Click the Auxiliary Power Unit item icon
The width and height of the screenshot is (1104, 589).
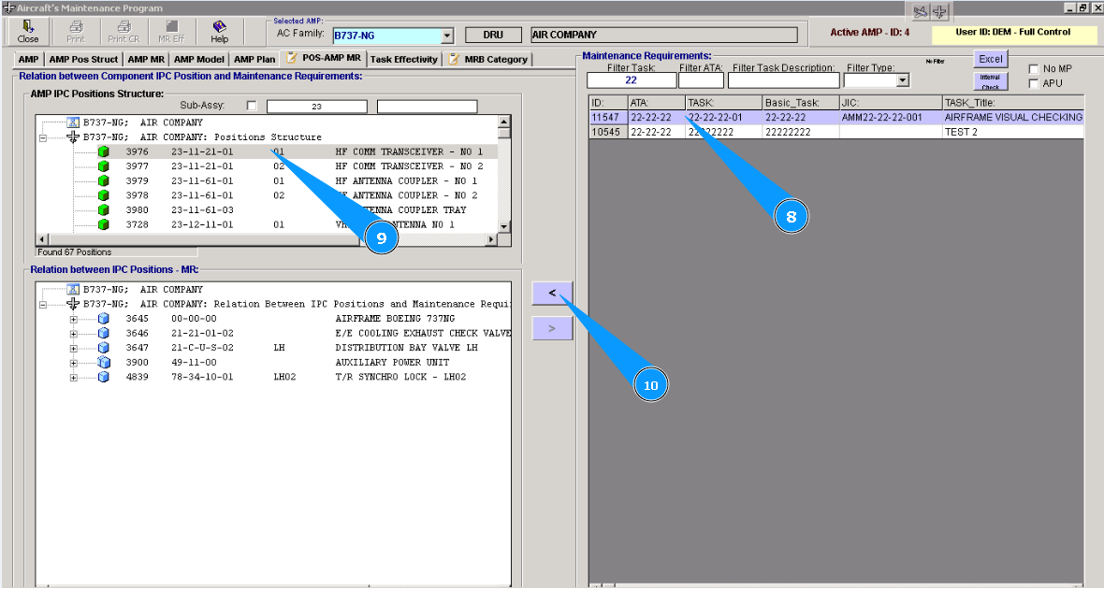tap(104, 363)
